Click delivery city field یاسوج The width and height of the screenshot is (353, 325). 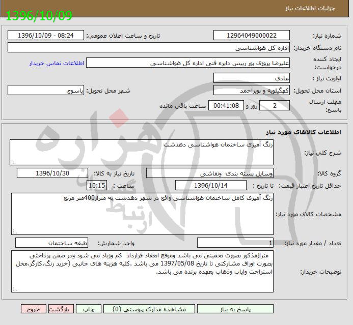[x=46, y=91]
